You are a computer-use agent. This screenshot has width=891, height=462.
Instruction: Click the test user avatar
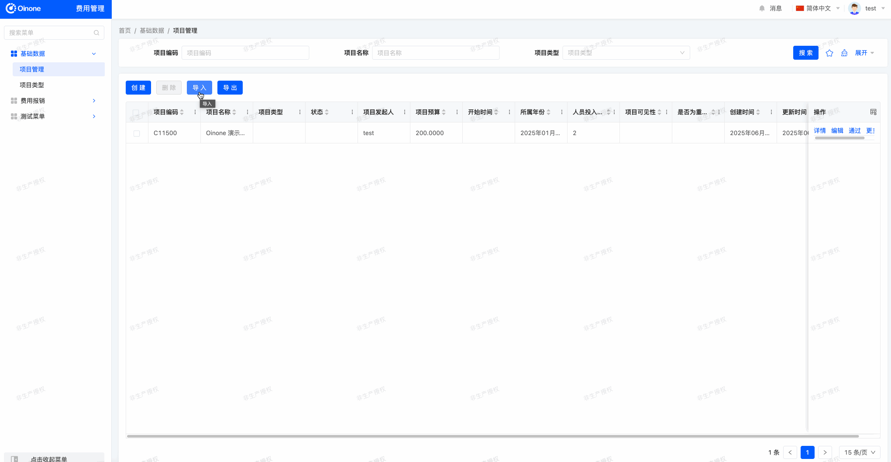(854, 8)
